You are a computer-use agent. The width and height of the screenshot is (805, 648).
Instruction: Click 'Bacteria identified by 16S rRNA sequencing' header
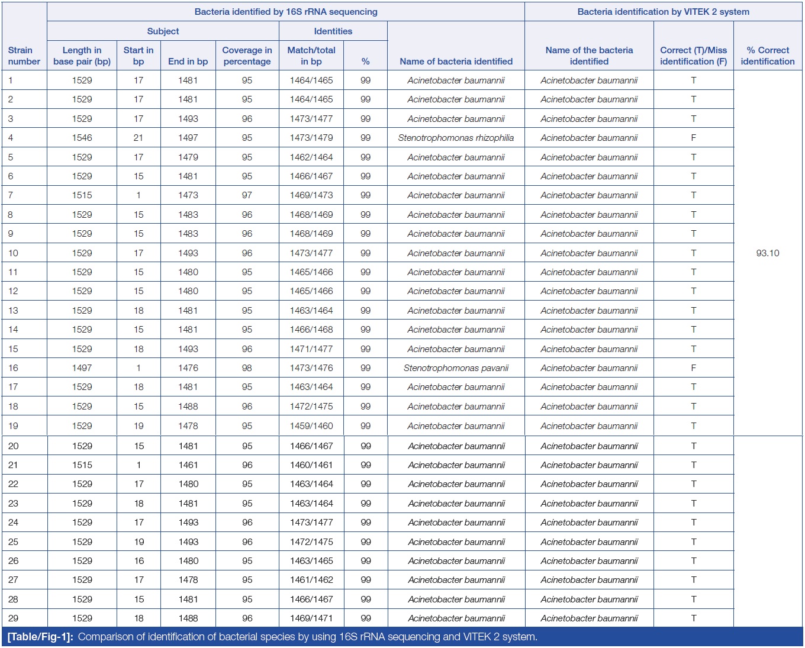coord(285,12)
